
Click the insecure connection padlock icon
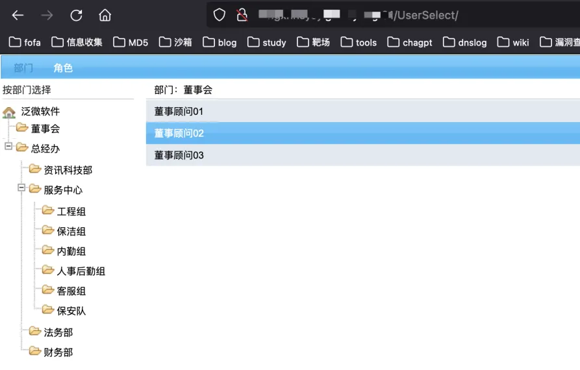242,15
